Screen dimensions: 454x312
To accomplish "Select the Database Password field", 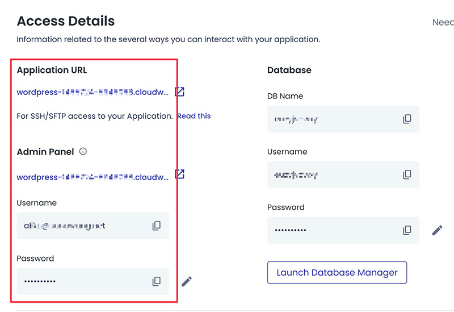I will coord(332,230).
